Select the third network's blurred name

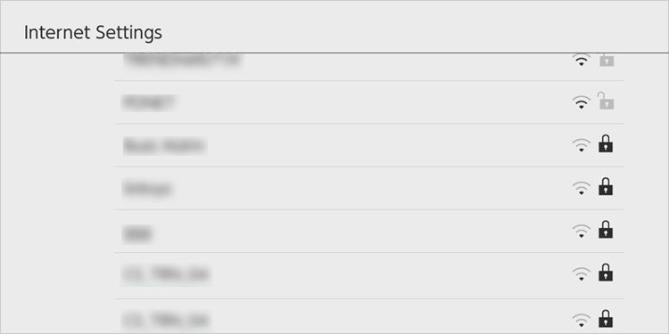[x=165, y=146]
